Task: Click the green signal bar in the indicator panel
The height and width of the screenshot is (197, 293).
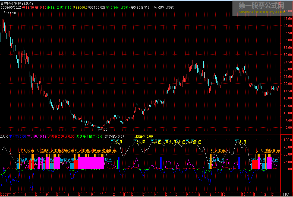Action: point(118,164)
